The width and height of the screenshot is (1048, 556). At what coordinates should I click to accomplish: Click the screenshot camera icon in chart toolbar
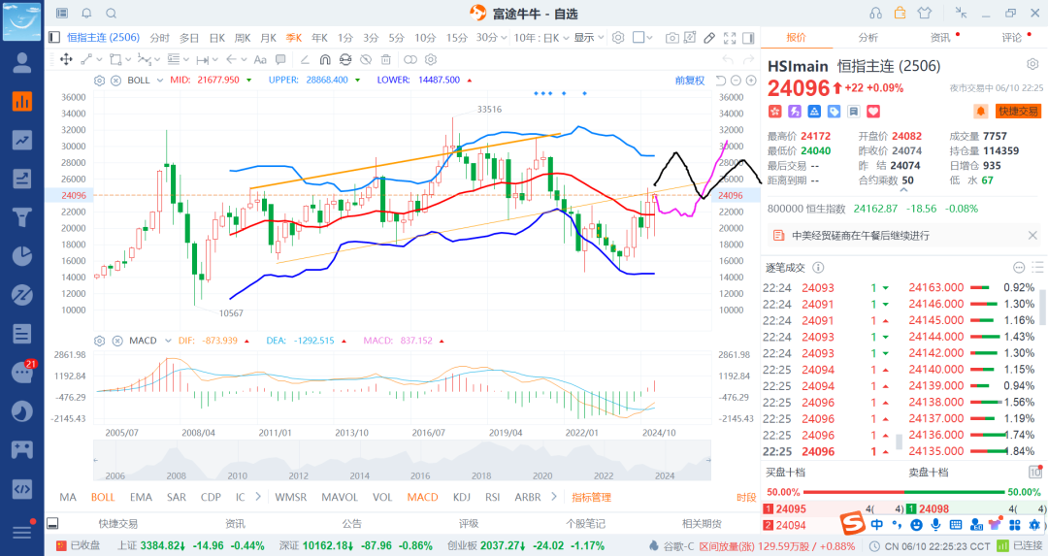[x=672, y=38]
